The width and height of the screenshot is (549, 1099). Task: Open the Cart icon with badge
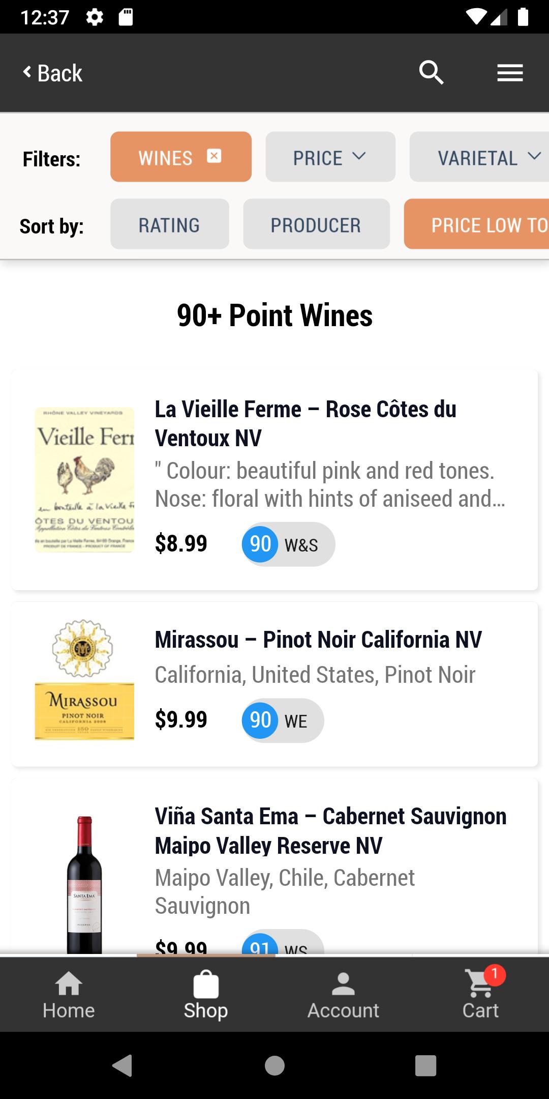click(x=480, y=984)
